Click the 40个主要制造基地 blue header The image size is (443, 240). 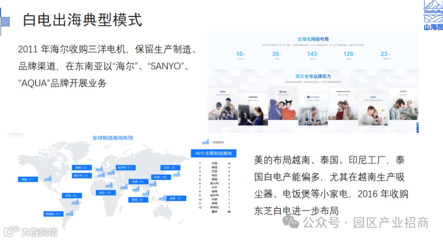[x=214, y=153]
